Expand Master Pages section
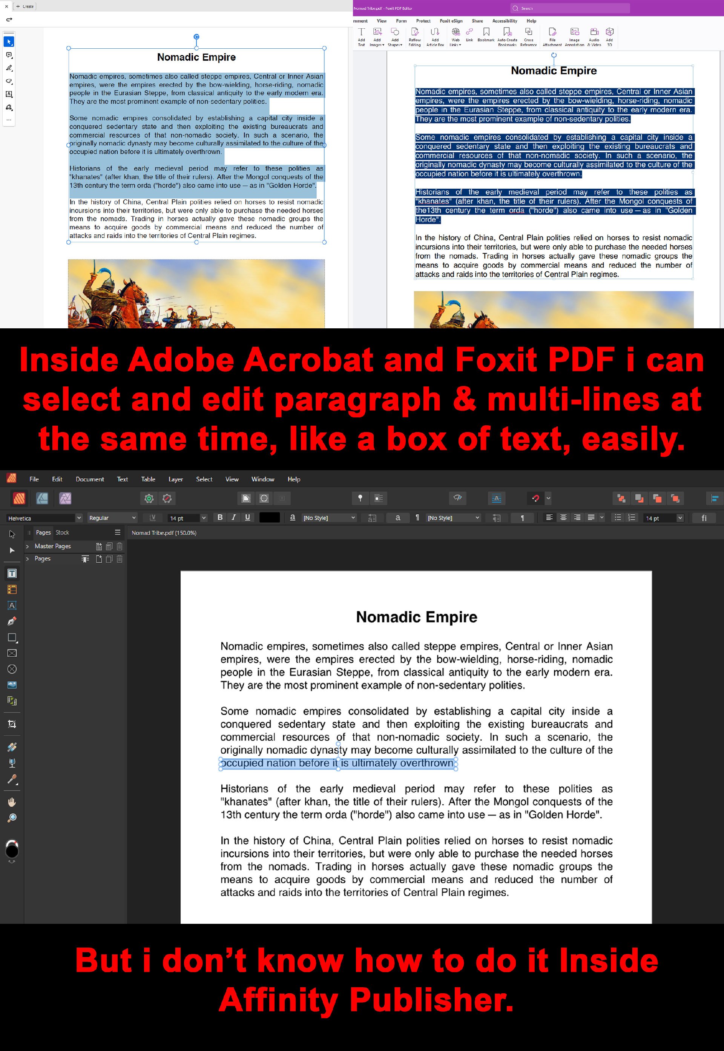 27,546
